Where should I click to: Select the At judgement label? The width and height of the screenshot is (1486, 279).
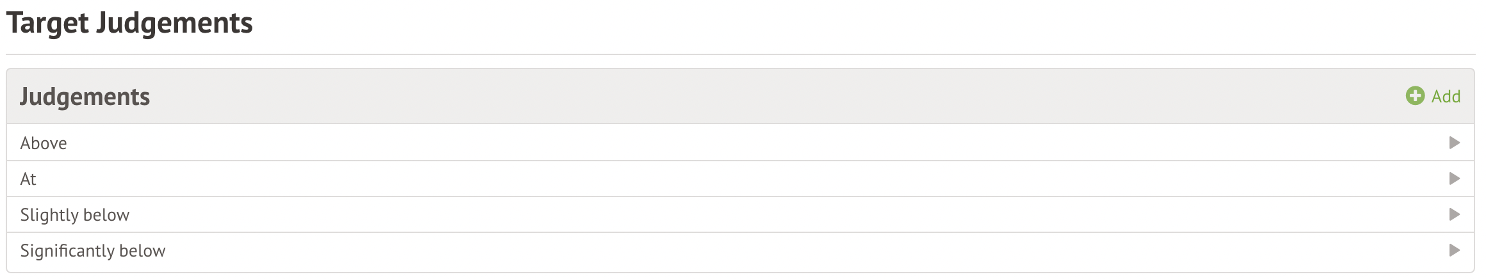[x=28, y=179]
